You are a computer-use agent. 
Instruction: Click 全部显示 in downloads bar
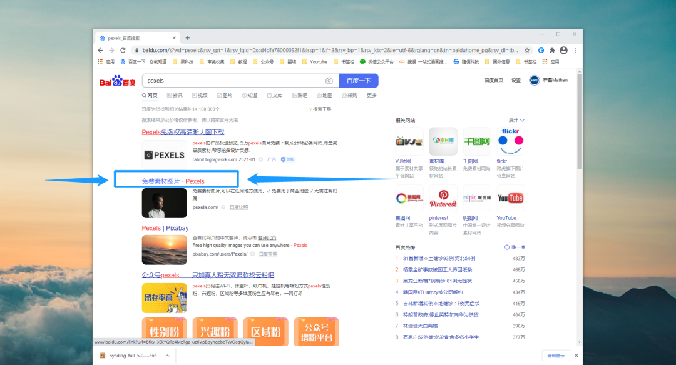click(556, 356)
